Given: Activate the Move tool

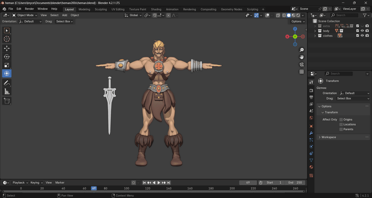Looking at the screenshot, I should coord(7,48).
